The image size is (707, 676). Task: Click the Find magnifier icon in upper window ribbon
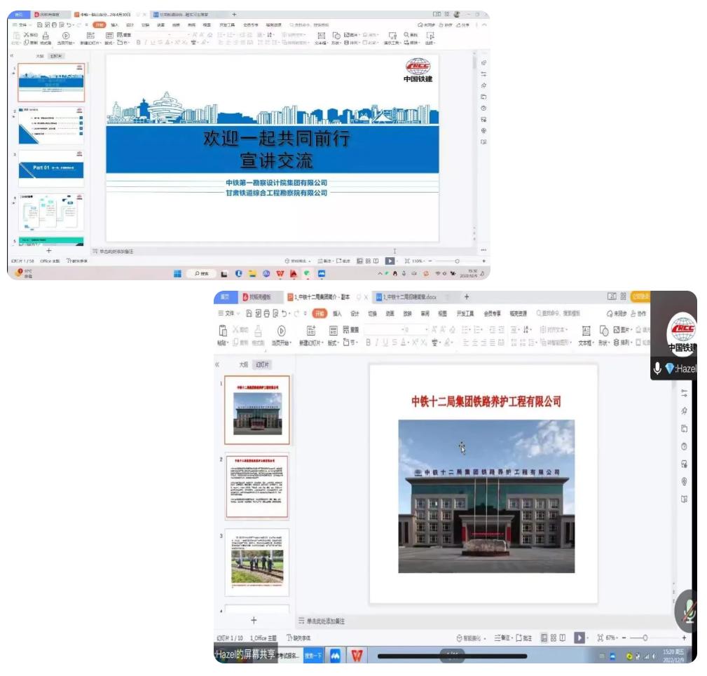[x=406, y=34]
